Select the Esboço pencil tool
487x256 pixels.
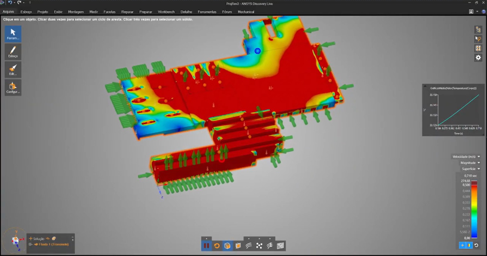coord(13,52)
